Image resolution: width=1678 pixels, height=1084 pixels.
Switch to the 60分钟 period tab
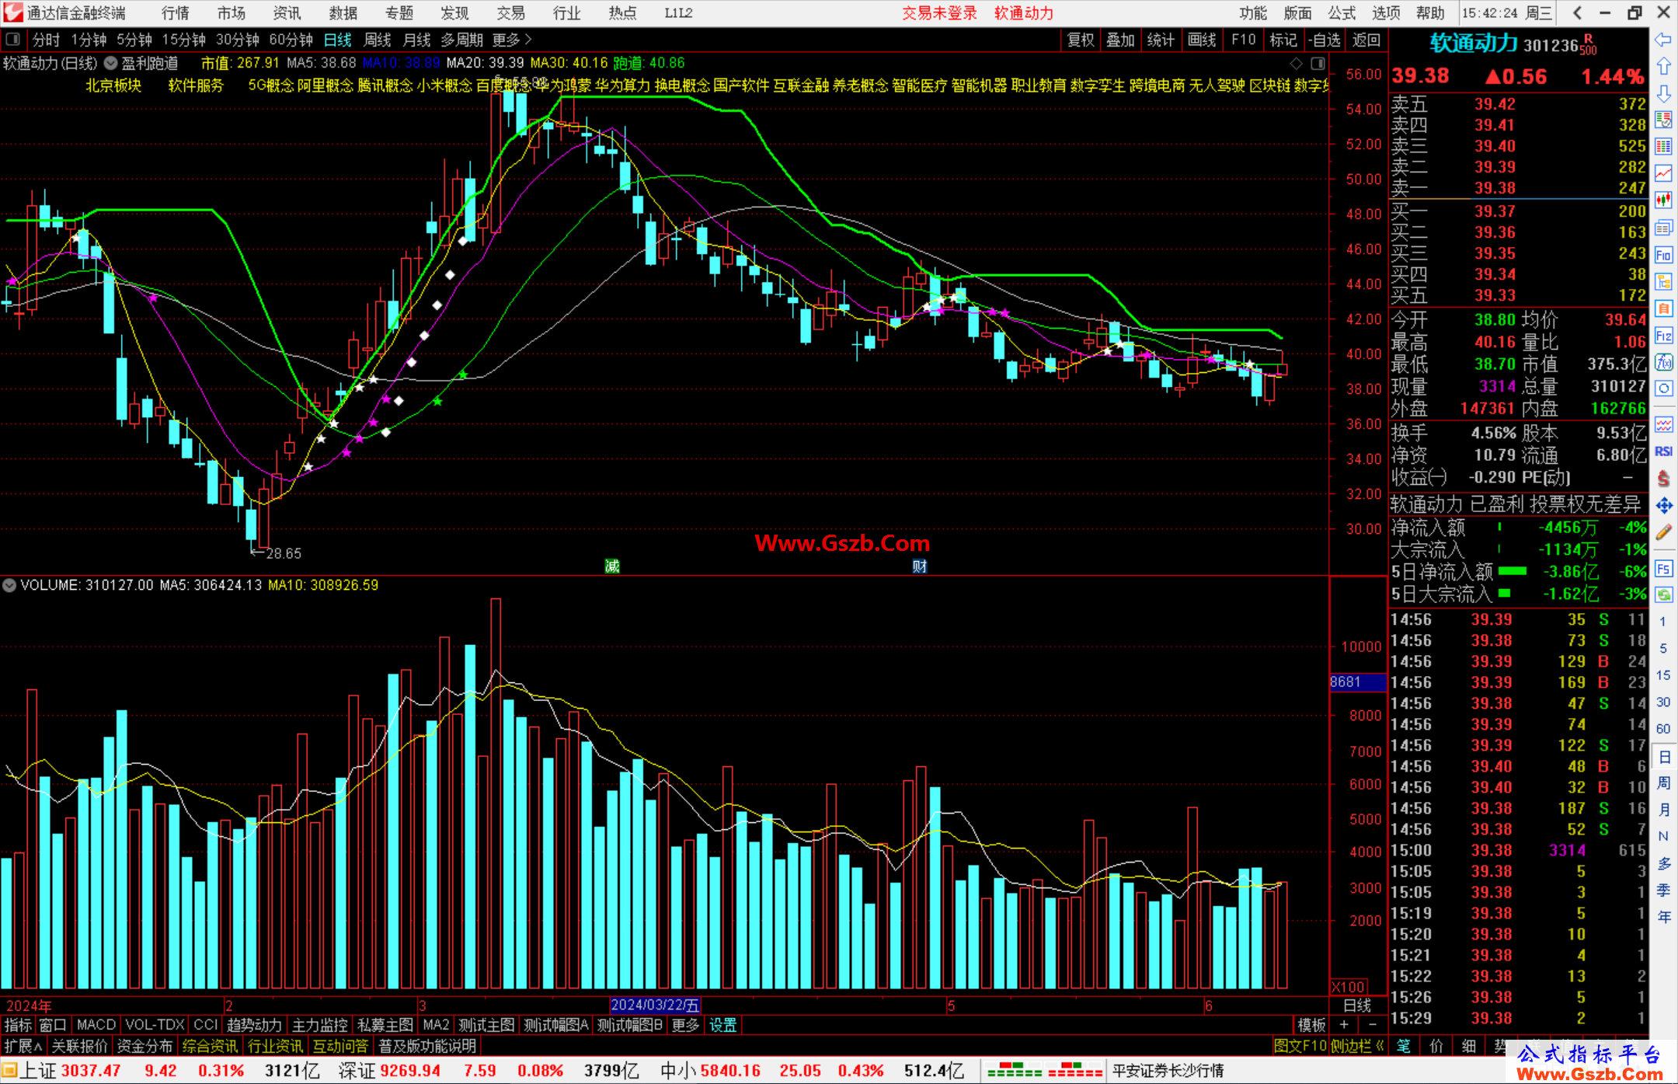(x=291, y=40)
